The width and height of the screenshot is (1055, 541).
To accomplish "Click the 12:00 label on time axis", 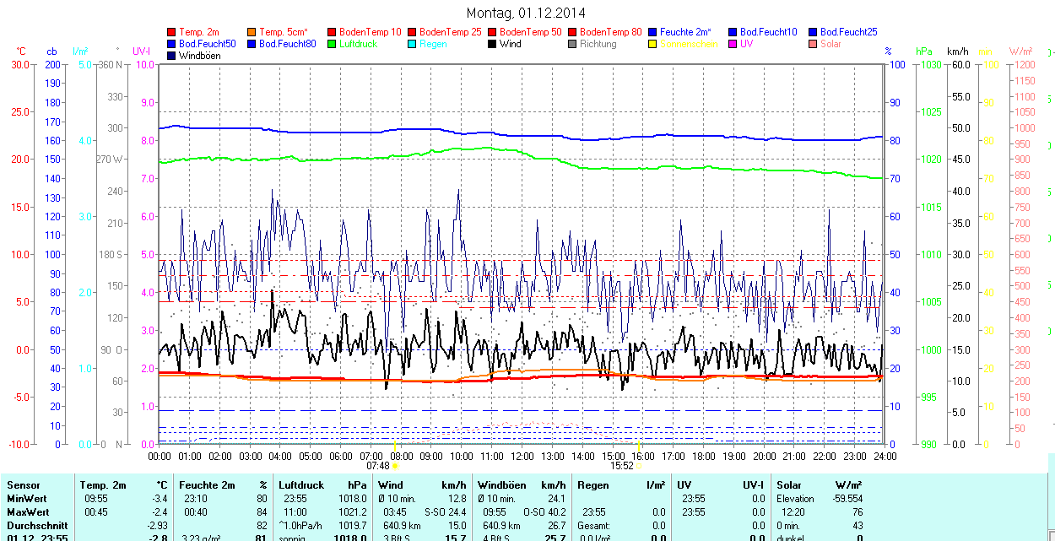I will point(522,456).
